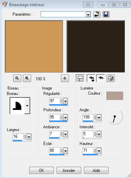Open the Éclat slider dropdown arrow

coord(66,151)
